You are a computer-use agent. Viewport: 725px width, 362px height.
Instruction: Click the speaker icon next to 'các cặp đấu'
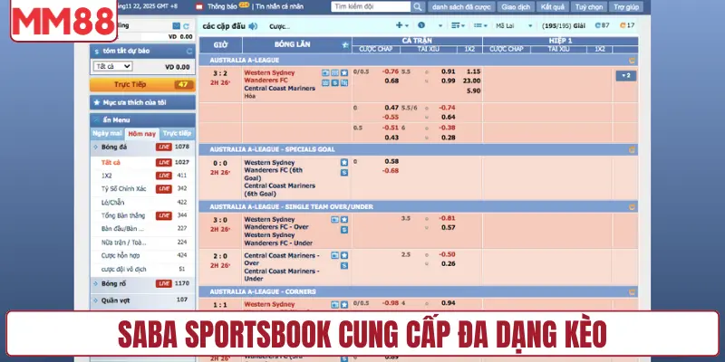253,26
